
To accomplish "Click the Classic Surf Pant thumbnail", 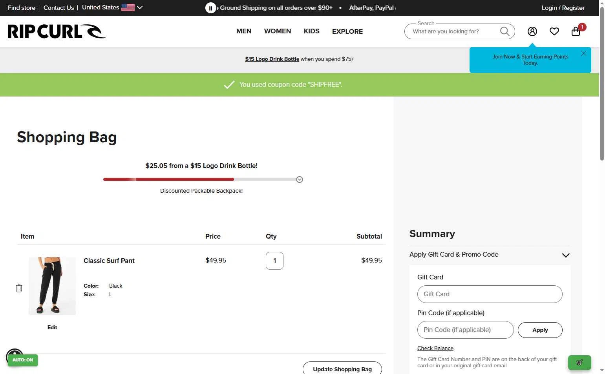I will tap(52, 286).
